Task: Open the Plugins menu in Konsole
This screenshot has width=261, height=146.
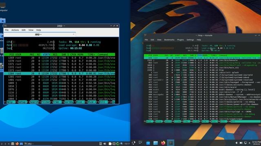Action: (x=180, y=40)
